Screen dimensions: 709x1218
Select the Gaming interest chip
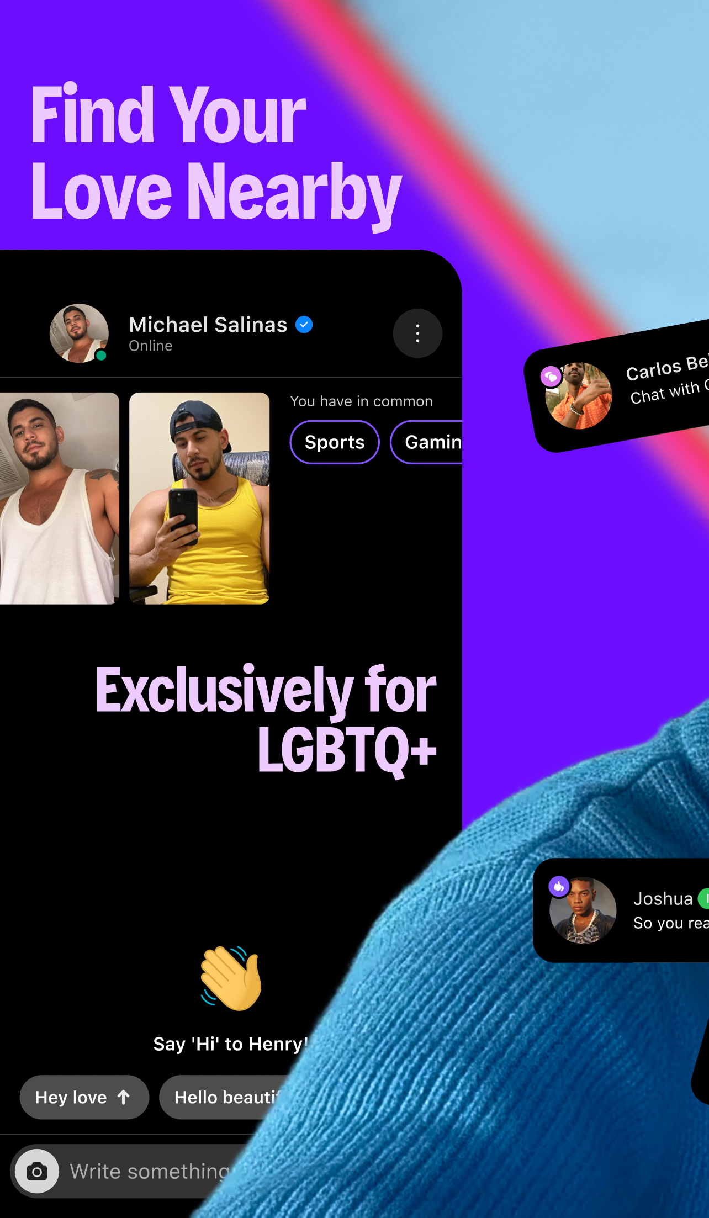[x=426, y=442]
